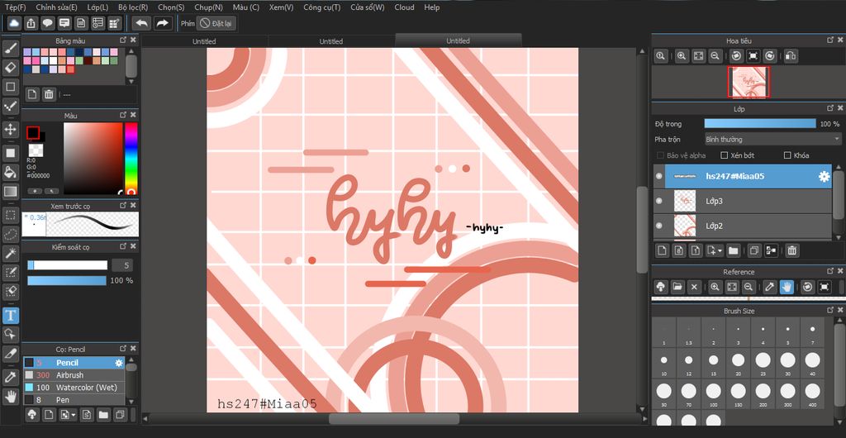
Task: Hide the Lớp2 layer
Action: click(658, 226)
